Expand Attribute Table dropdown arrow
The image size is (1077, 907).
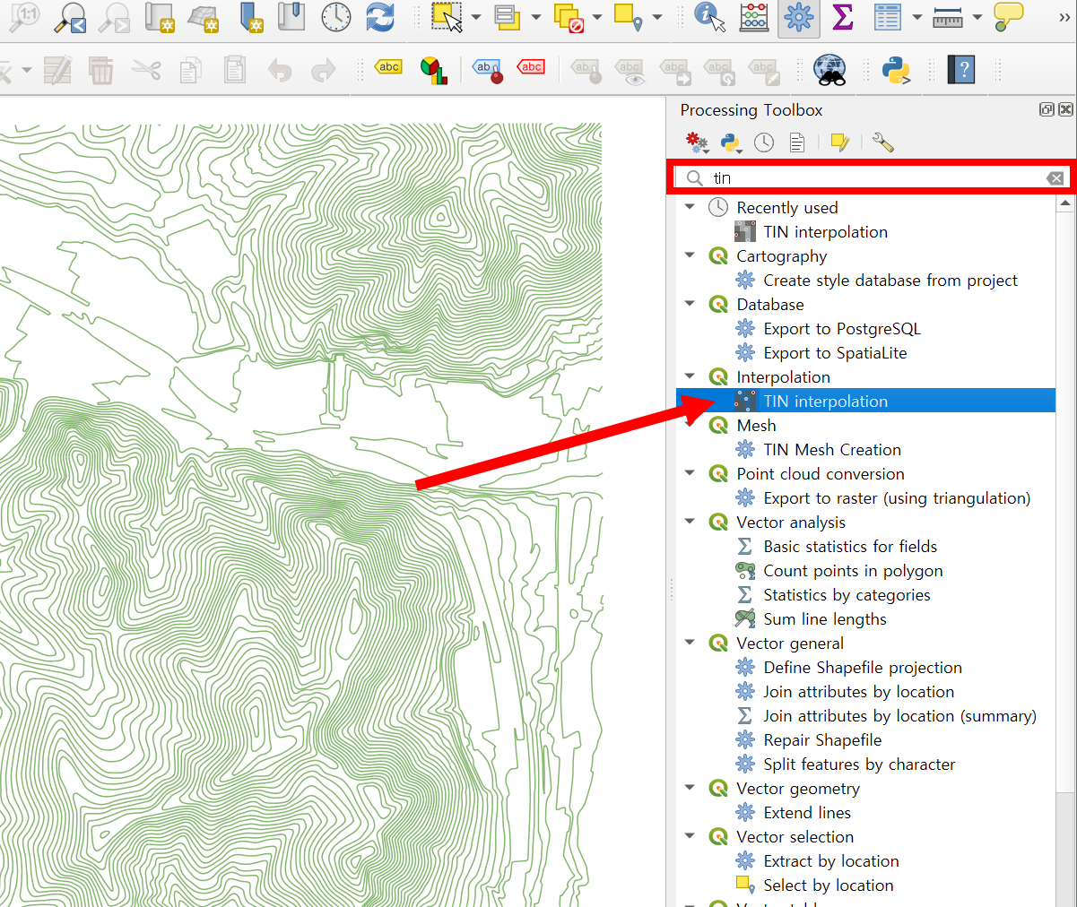click(x=916, y=17)
